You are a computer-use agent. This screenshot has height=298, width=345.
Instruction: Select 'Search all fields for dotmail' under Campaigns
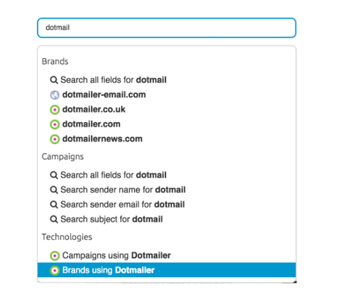point(114,175)
